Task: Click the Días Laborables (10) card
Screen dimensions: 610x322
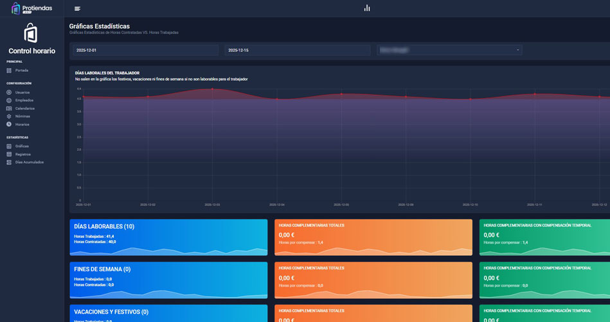Action: point(168,237)
